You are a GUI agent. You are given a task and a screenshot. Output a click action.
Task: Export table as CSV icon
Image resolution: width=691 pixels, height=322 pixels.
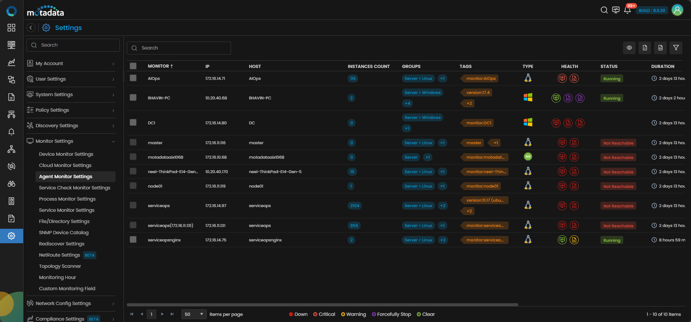tap(660, 48)
